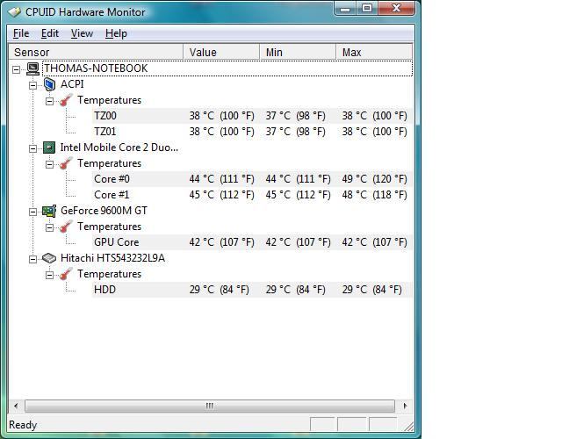Select the Core #1 sensor row
The width and height of the screenshot is (562, 439).
tap(252, 195)
